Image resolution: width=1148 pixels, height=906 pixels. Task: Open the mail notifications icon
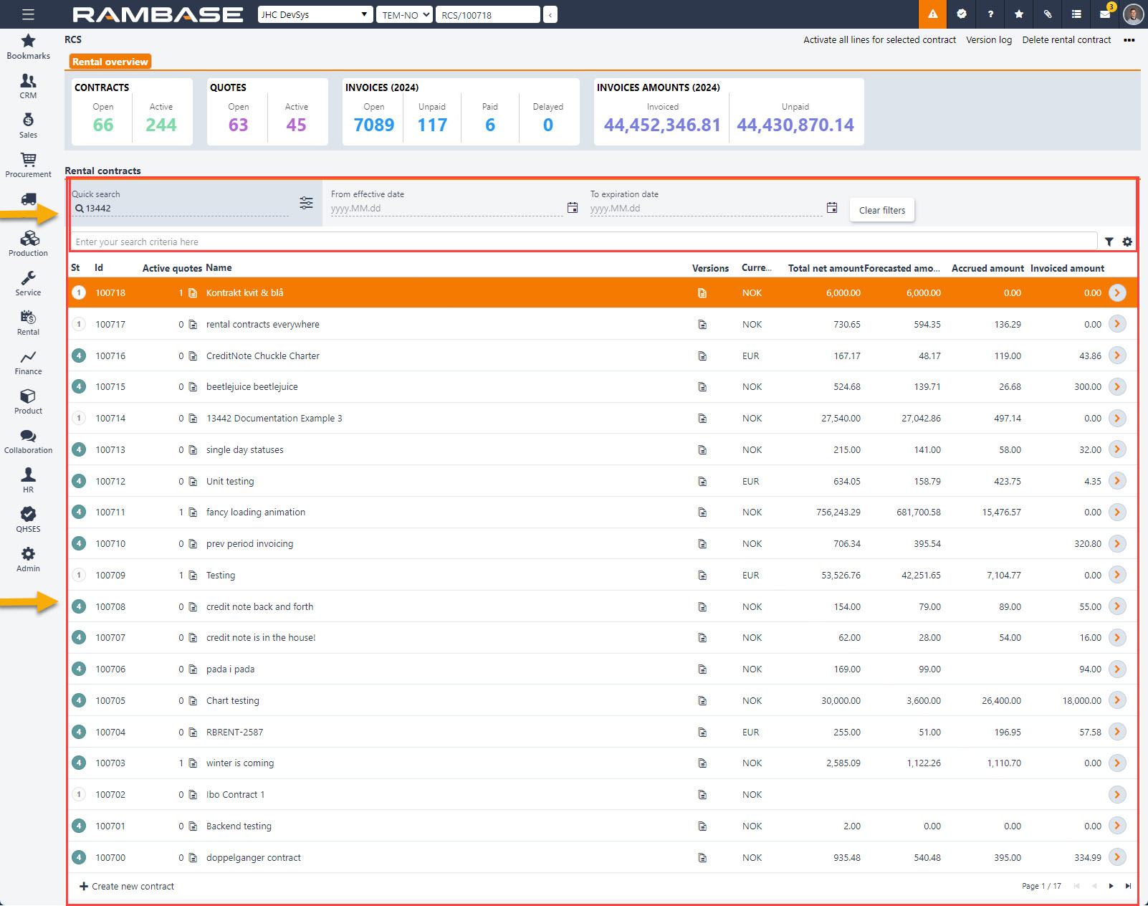click(1105, 14)
